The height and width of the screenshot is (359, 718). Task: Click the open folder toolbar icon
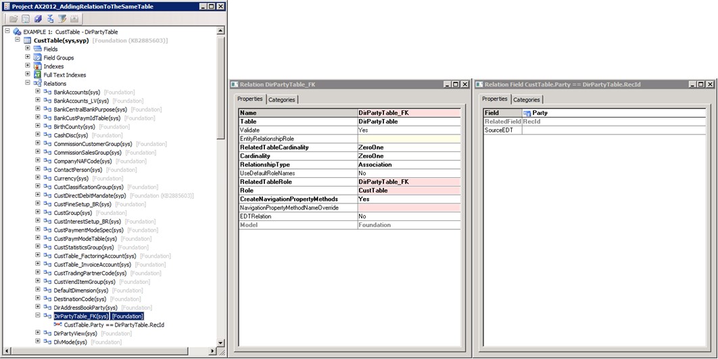(x=13, y=19)
